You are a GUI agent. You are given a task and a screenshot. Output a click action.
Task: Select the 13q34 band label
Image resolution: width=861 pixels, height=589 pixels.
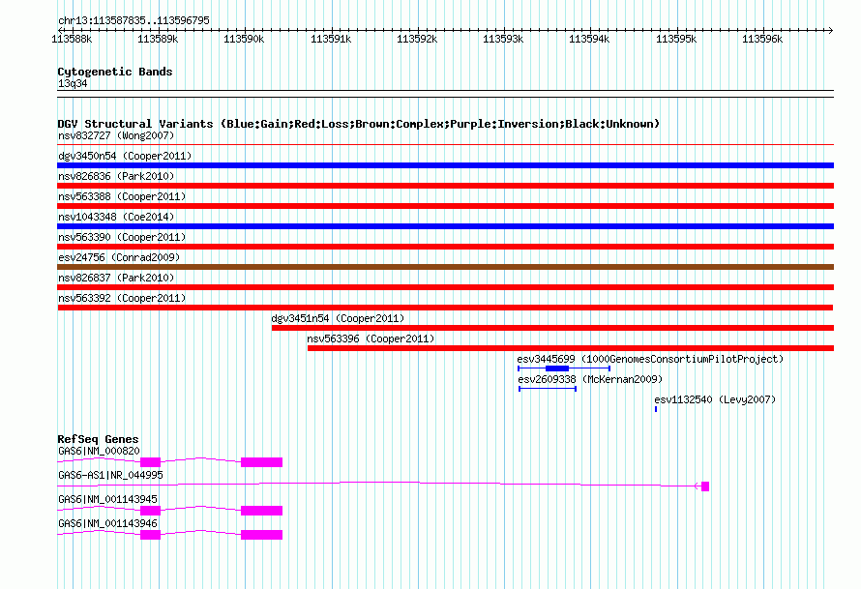(x=73, y=83)
